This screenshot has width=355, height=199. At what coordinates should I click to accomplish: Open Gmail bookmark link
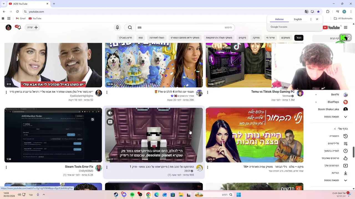(21, 19)
